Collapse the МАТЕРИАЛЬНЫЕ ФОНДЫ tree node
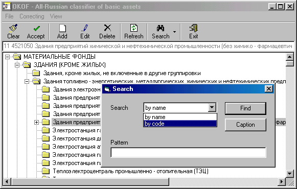 point(7,57)
